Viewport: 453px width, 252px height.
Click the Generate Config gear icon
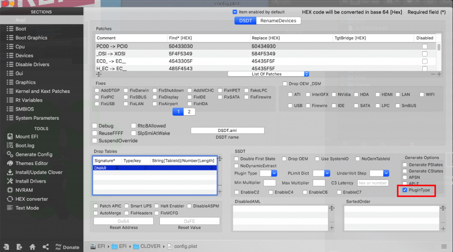(x=10, y=154)
